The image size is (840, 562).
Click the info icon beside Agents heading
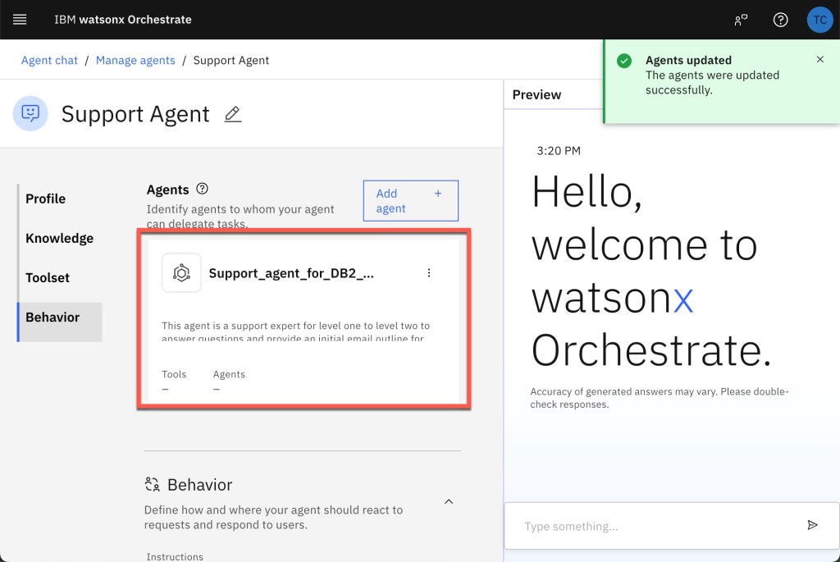(x=203, y=189)
